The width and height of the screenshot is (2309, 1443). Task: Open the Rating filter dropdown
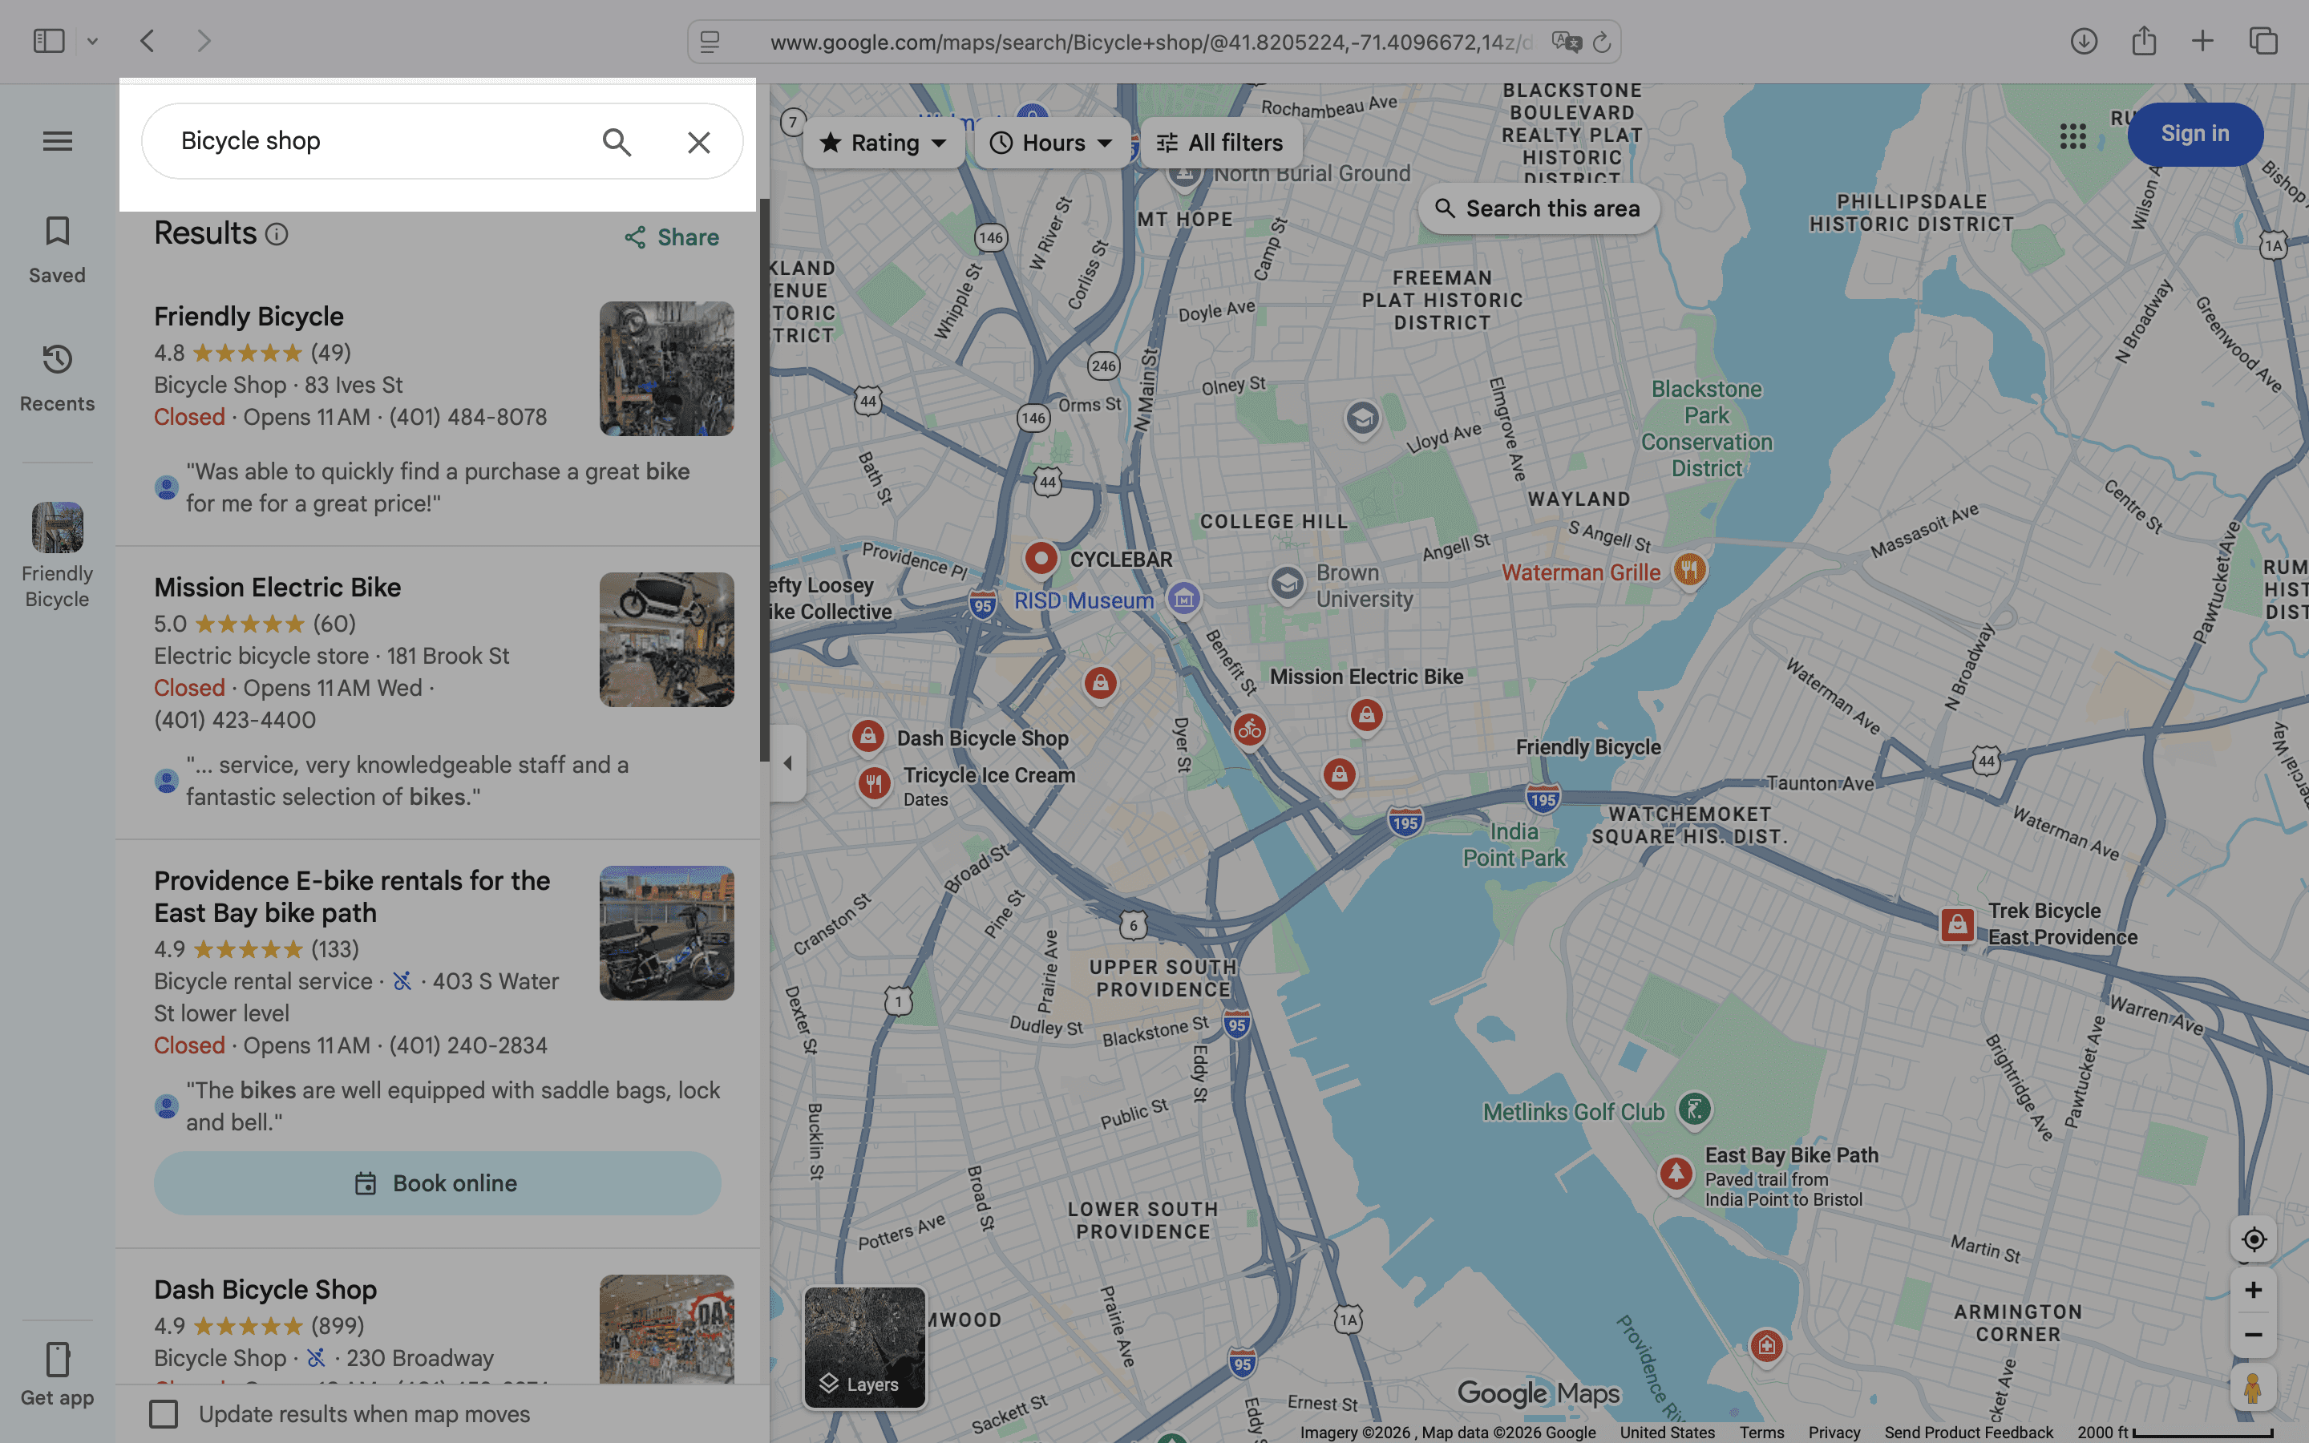coord(884,143)
